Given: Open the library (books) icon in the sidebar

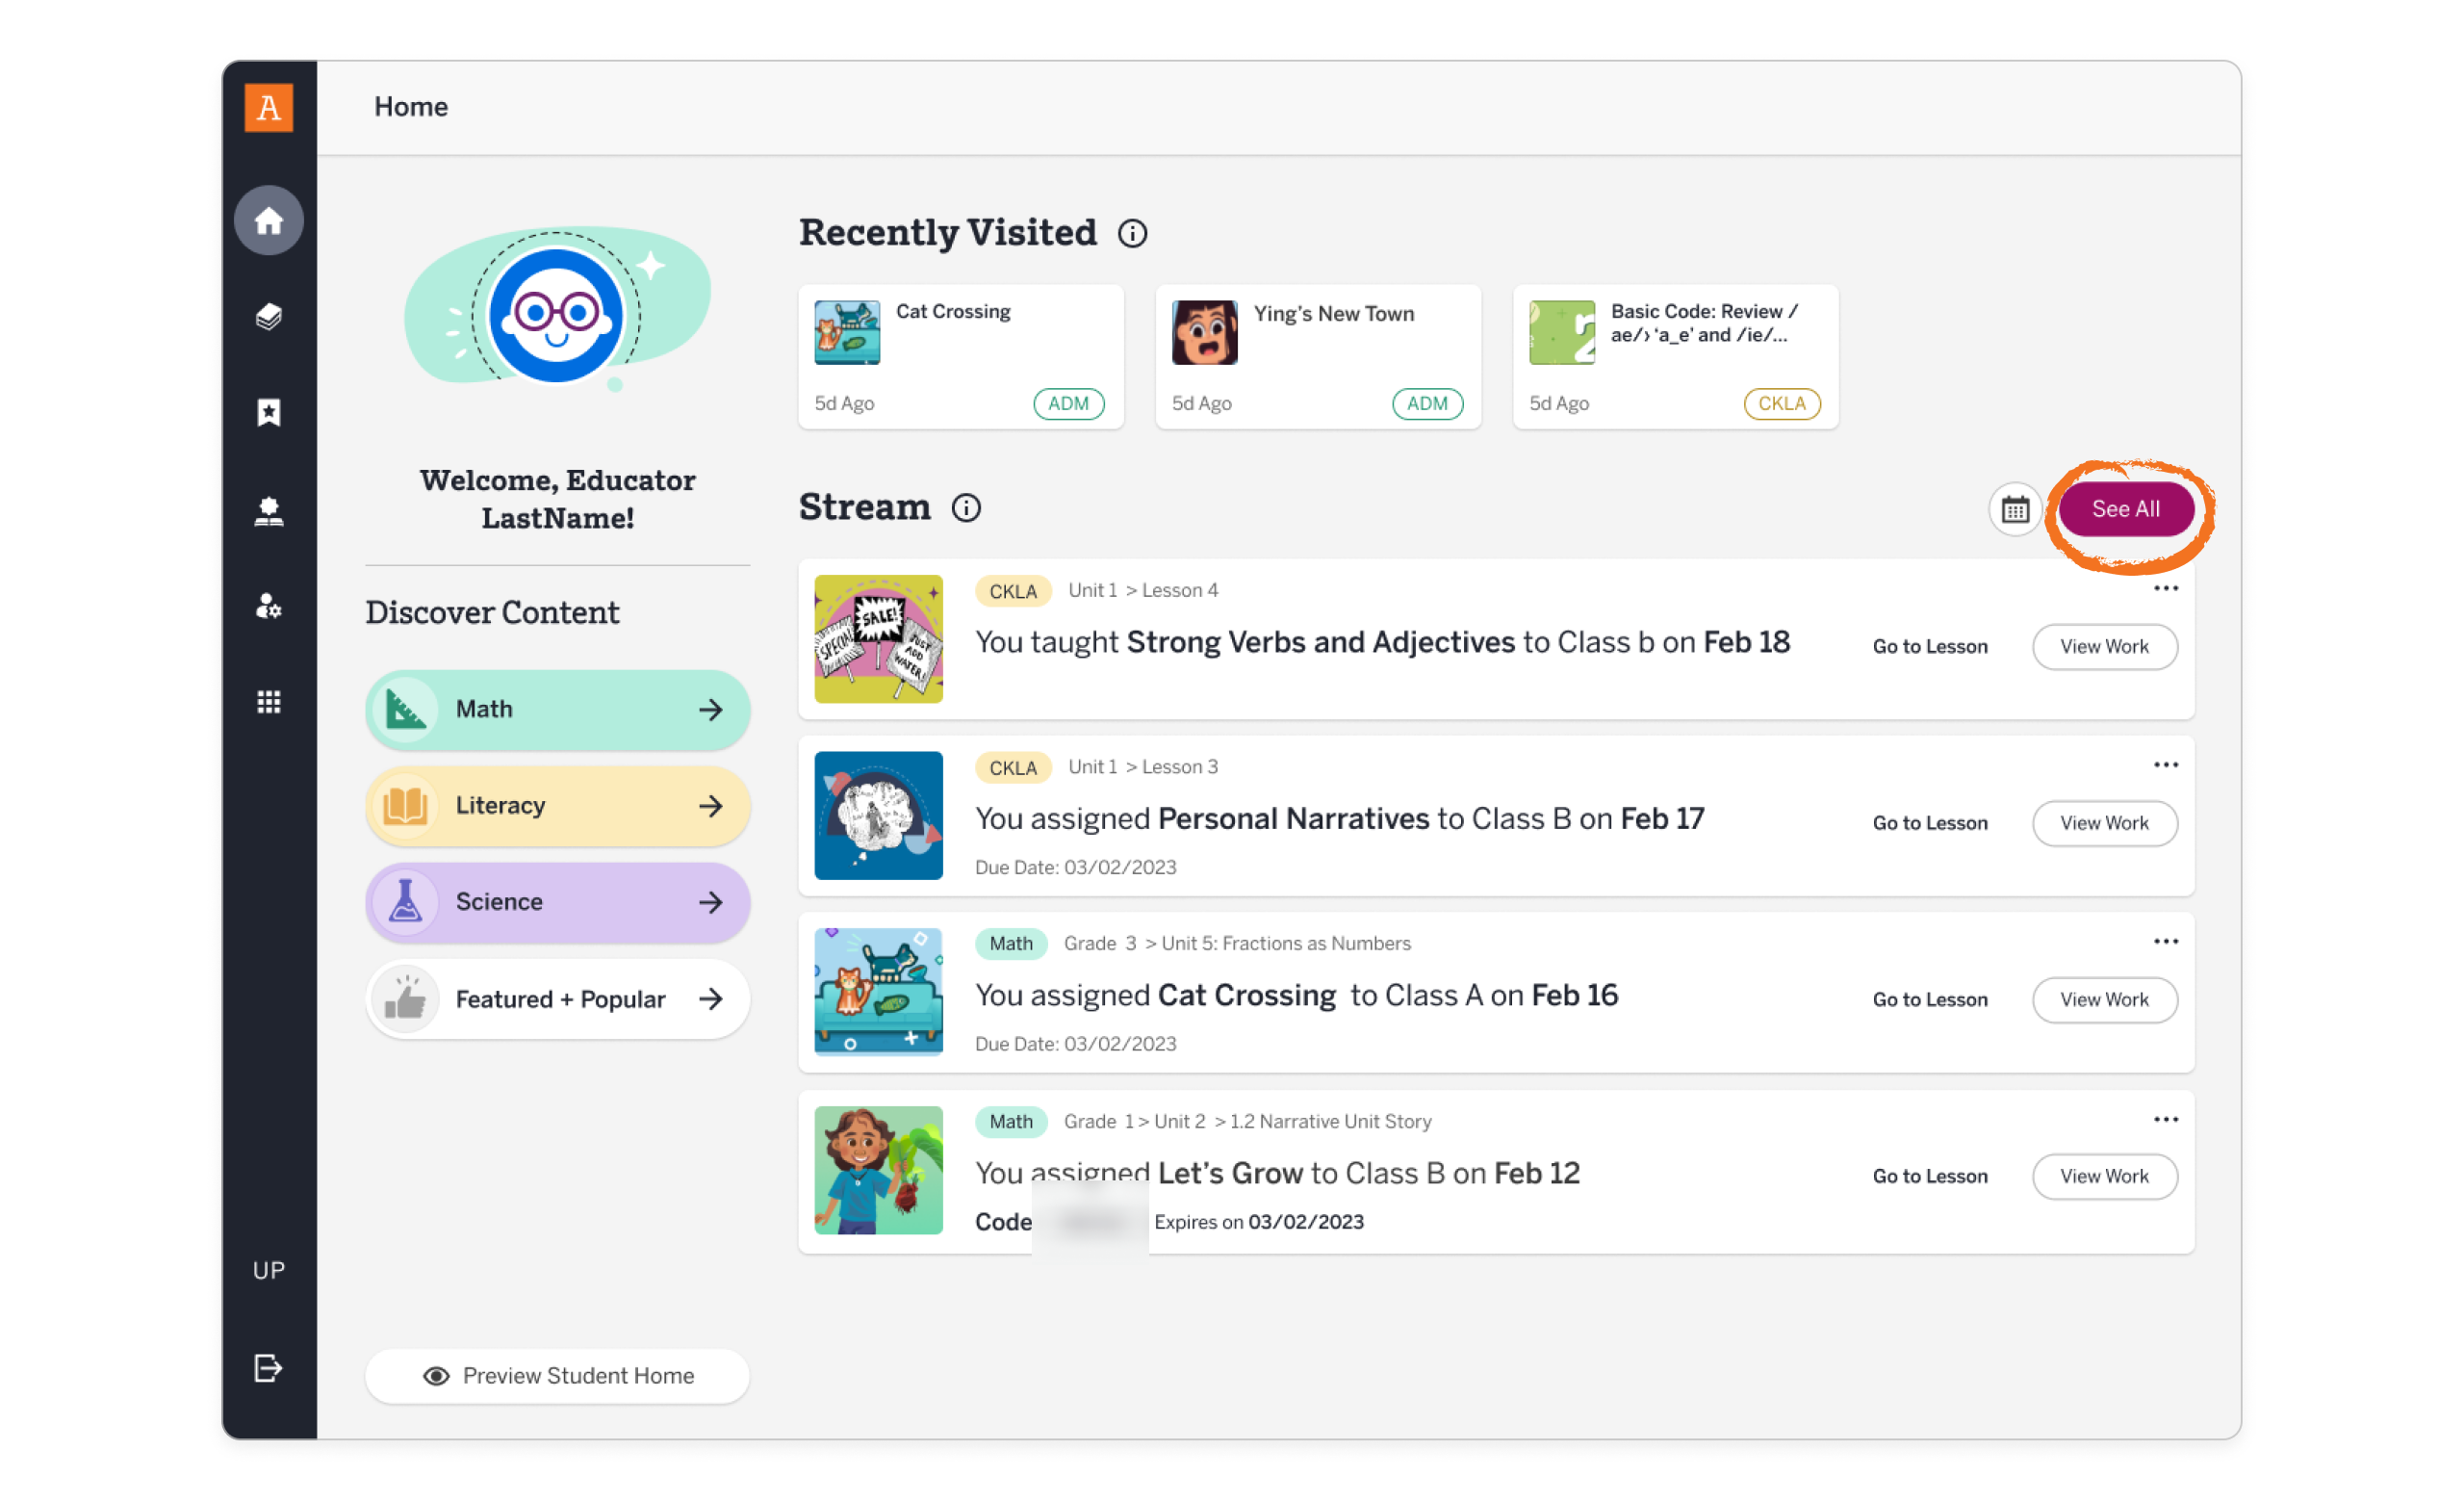Looking at the screenshot, I should pyautogui.click(x=268, y=317).
